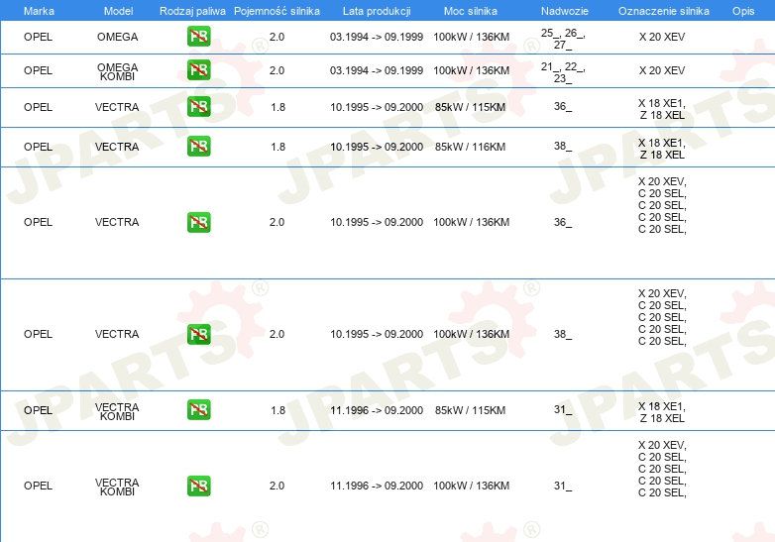Click fuel icon for VECTRA KOMBI 1.8
This screenshot has width=775, height=542.
198,410
